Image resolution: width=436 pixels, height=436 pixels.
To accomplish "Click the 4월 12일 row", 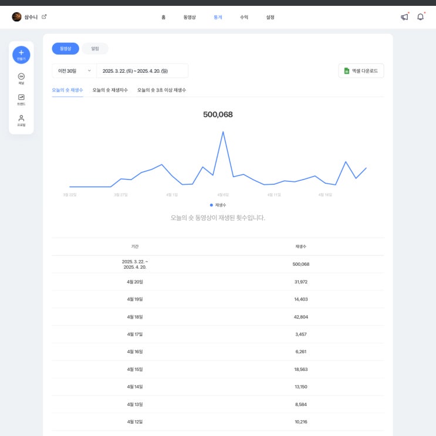I will pos(218,422).
